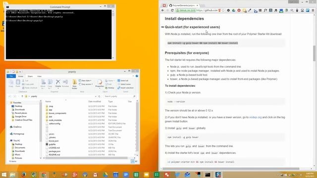Go back in the browser

pyautogui.click(x=163, y=10)
